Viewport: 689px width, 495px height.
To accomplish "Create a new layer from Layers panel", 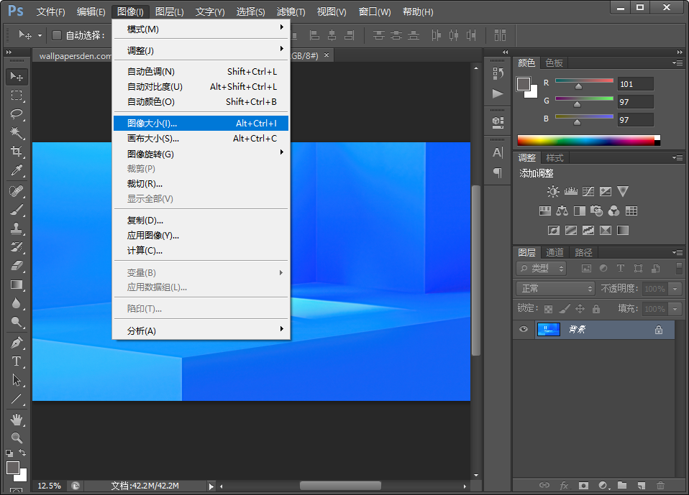I will [x=640, y=486].
